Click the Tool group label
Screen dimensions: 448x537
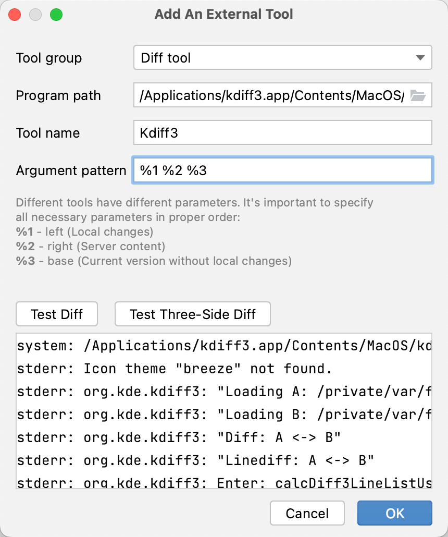coord(49,58)
